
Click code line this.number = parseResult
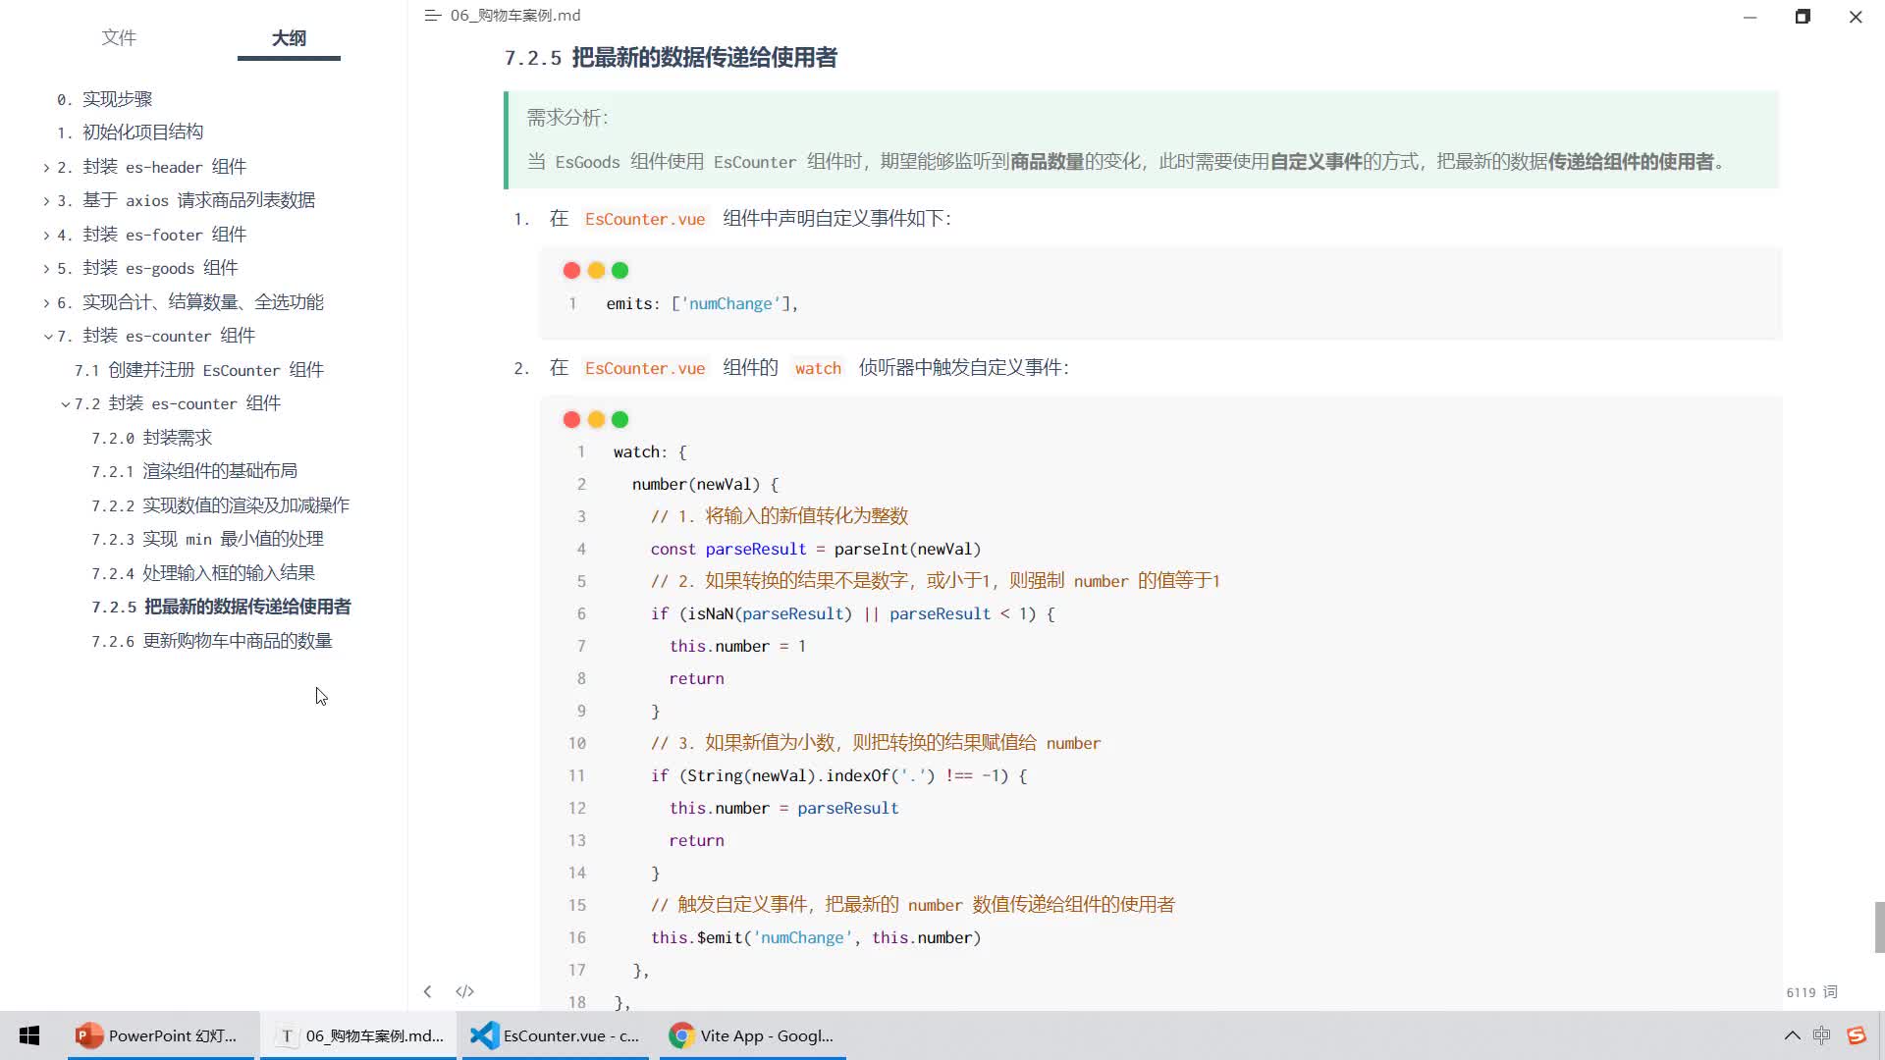point(783,809)
